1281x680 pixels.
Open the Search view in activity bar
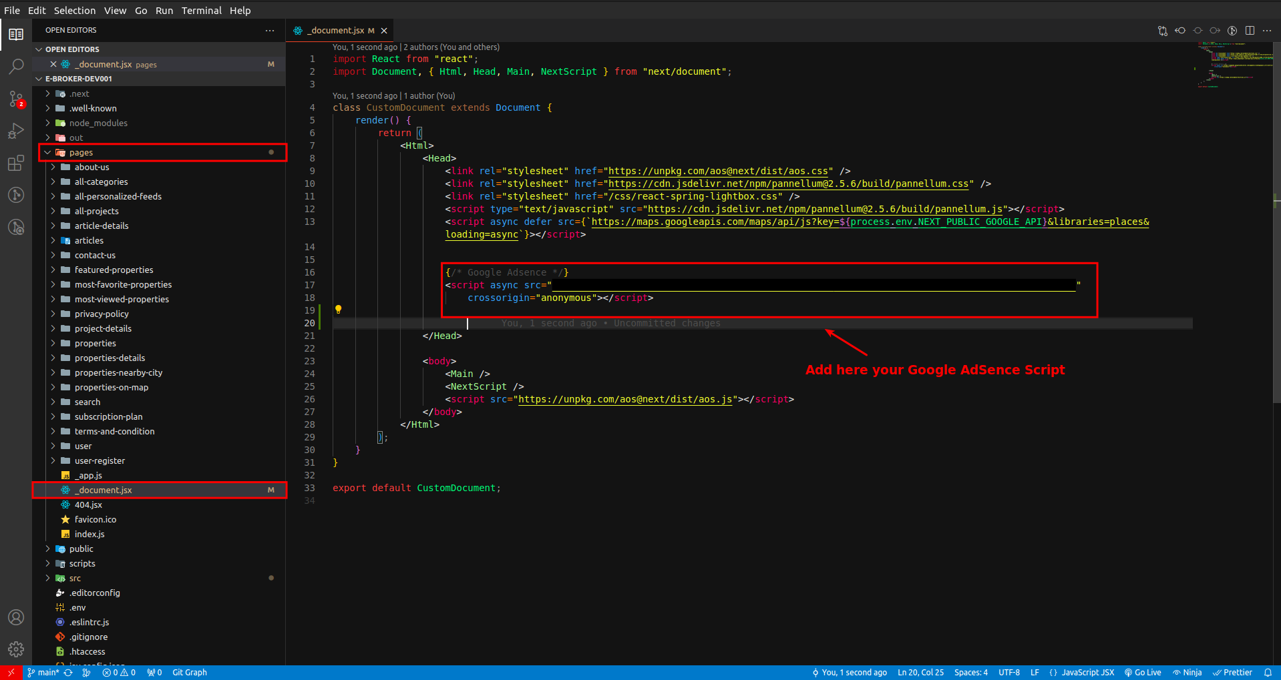point(16,66)
